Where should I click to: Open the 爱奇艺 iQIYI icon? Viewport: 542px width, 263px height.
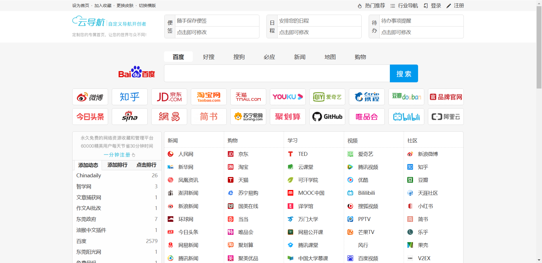coord(327,97)
